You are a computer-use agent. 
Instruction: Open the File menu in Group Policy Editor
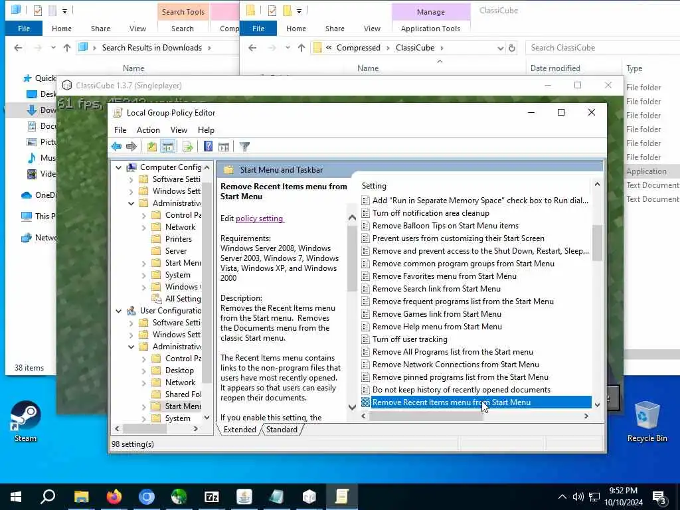pyautogui.click(x=120, y=130)
